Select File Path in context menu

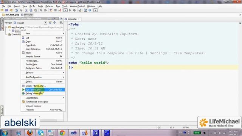pos(43,110)
